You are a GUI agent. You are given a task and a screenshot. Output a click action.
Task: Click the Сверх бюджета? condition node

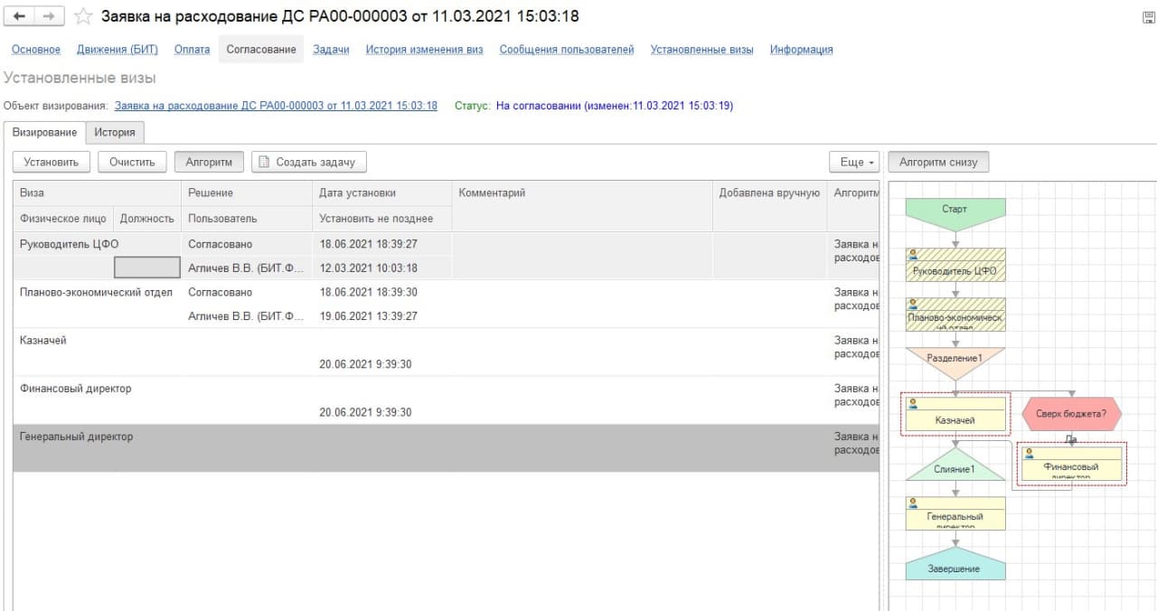coord(1071,414)
